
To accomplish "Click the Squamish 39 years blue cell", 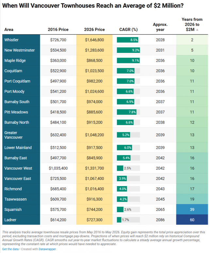I will [192, 210].
